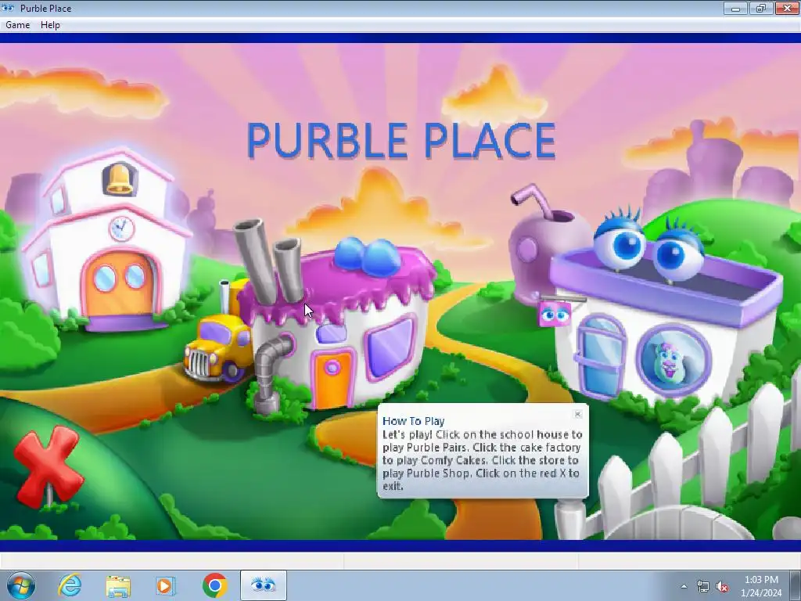Open the Help menu
Screen dimensions: 801x601
tap(50, 24)
